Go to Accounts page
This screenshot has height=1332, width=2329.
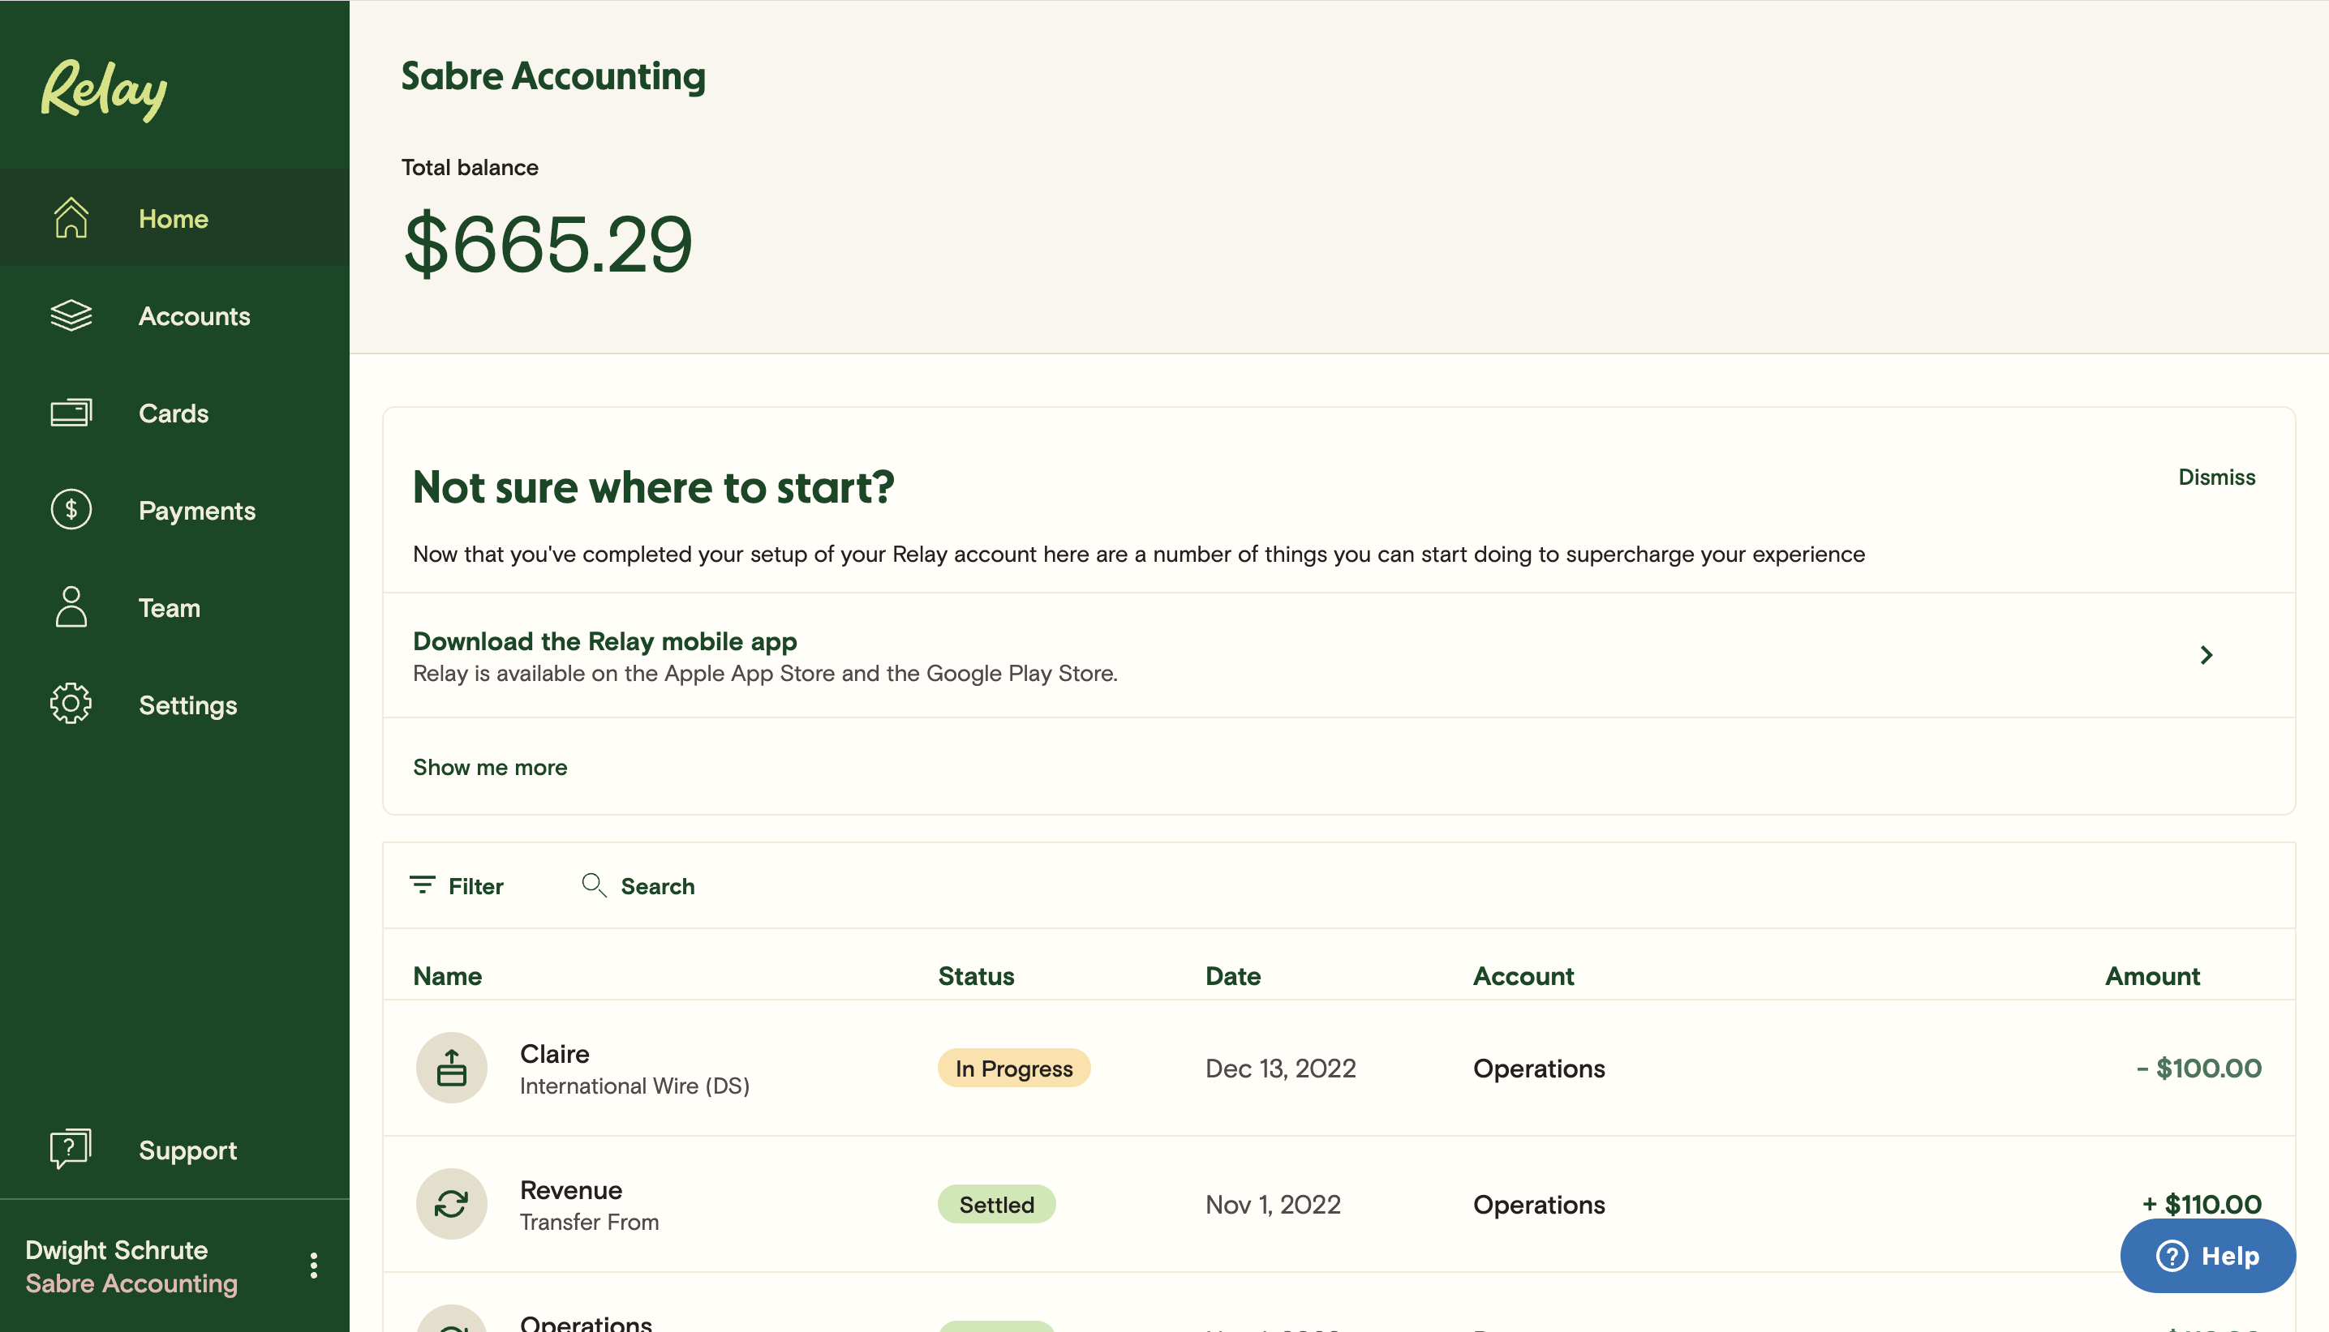pyautogui.click(x=174, y=315)
